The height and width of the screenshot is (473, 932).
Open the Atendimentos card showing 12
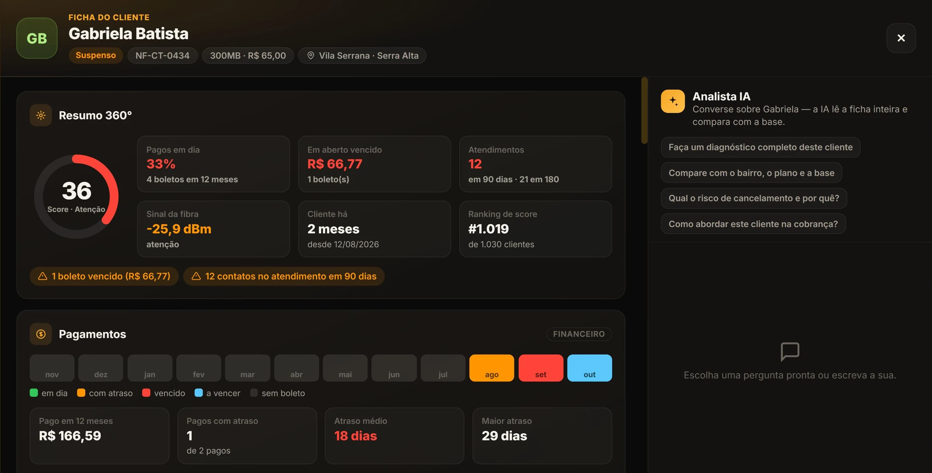pos(536,164)
